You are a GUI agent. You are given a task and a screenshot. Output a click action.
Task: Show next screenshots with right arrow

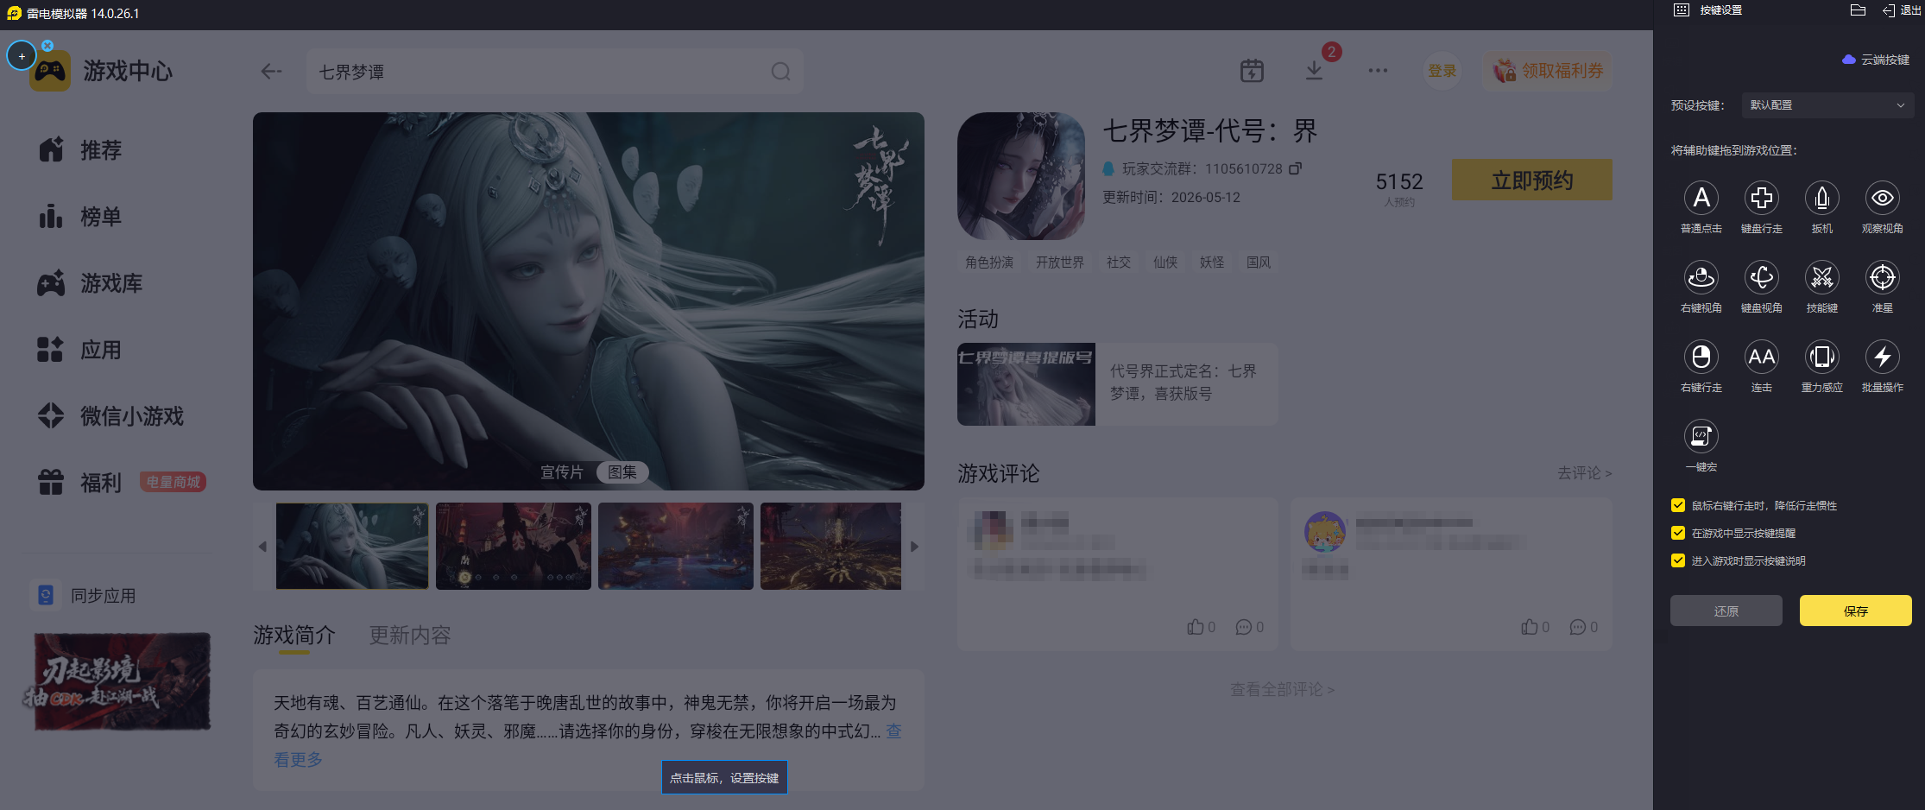click(914, 547)
